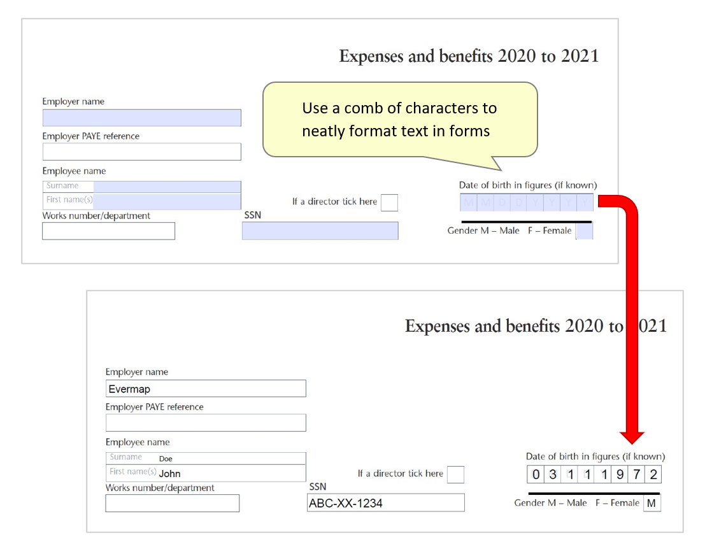Click the SSN field in the top form

click(x=318, y=231)
